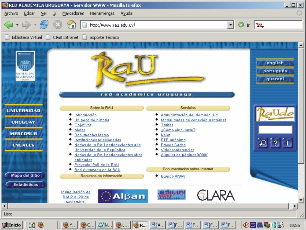
Task: Switch the site to english
Action: pos(275,63)
